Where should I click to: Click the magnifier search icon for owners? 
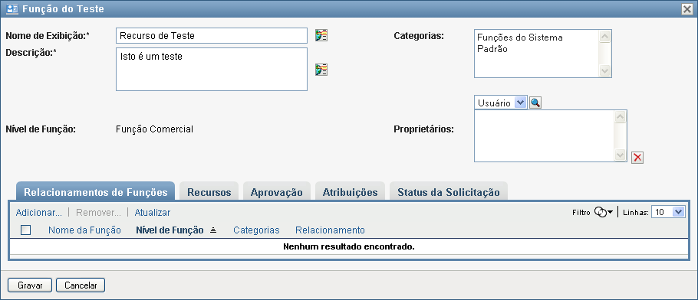click(x=535, y=103)
